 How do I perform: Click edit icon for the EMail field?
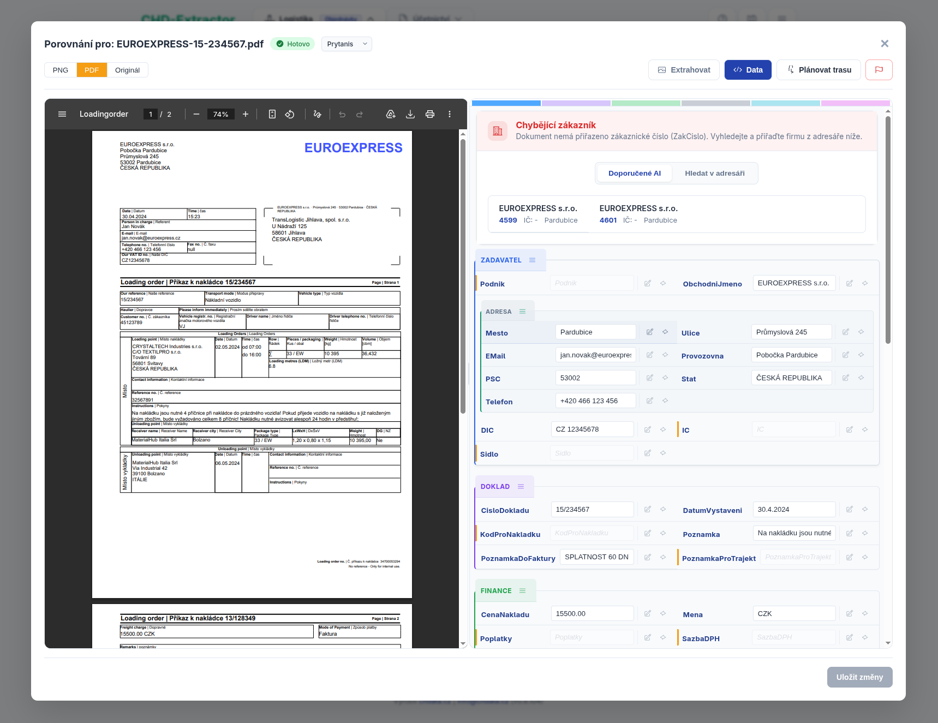(650, 355)
